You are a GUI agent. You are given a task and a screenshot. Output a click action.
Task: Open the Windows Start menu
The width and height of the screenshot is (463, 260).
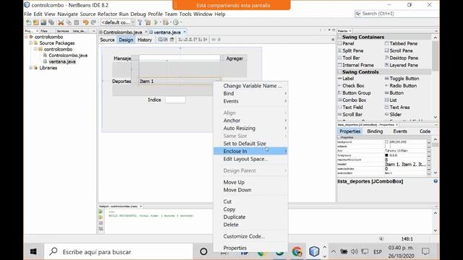click(x=33, y=251)
